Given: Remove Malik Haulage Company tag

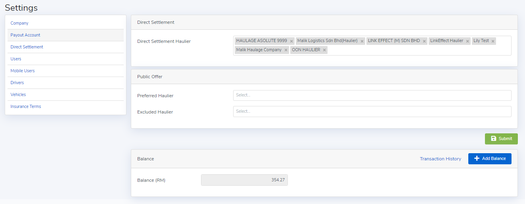Looking at the screenshot, I should pyautogui.click(x=286, y=50).
